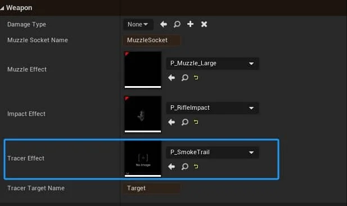Click the Impact Effect asset thumbnail
The width and height of the screenshot is (347, 206).
[143, 114]
